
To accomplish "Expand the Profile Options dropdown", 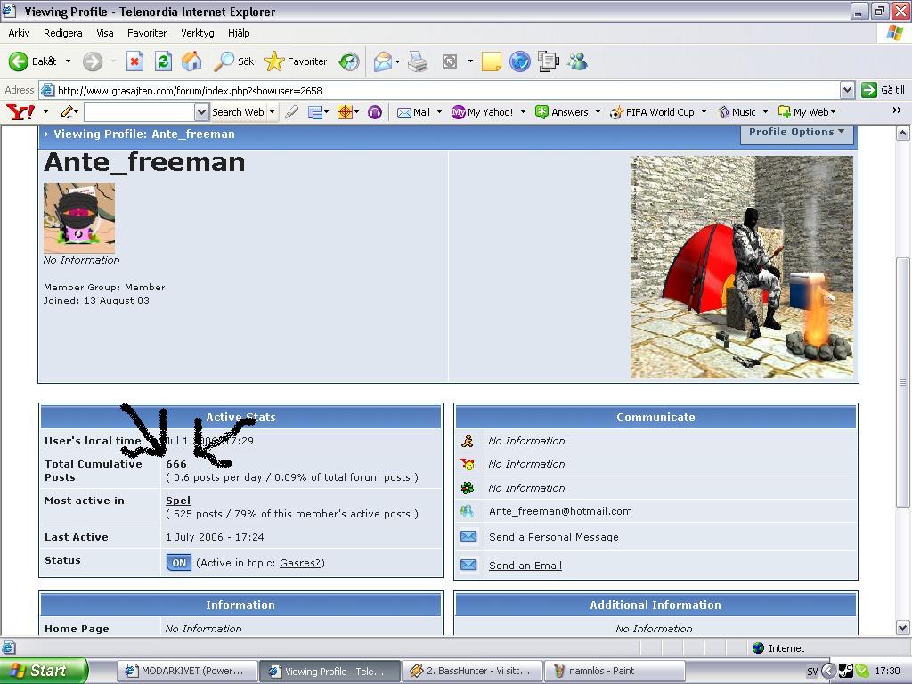I will [796, 133].
